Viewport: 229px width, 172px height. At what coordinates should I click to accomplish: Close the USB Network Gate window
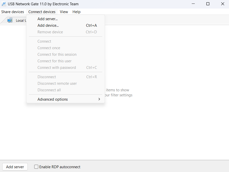[222, 4]
